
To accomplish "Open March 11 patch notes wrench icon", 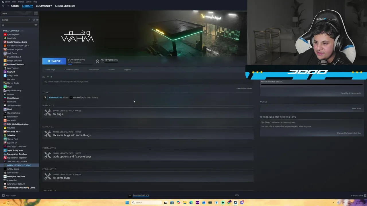I will (x=48, y=134).
